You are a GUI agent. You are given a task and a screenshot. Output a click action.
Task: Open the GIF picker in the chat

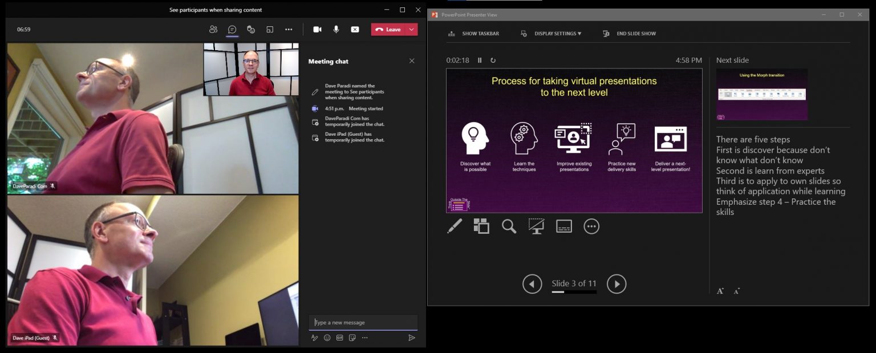click(339, 338)
